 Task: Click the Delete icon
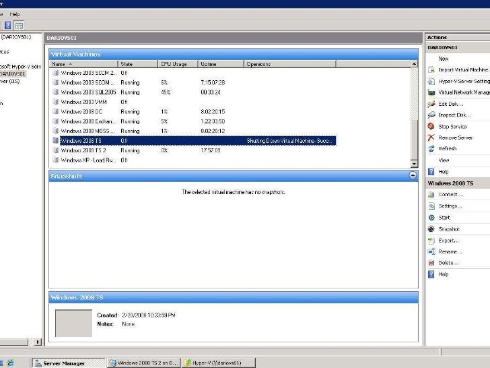coord(431,263)
